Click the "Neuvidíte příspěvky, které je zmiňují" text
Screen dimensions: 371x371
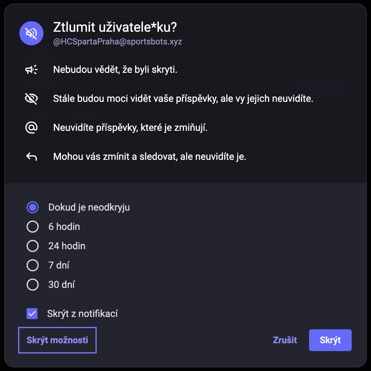(x=130, y=128)
